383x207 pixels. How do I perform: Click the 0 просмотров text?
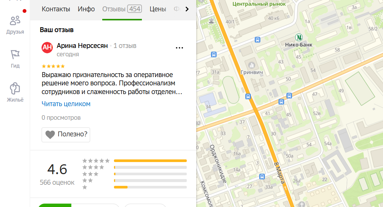click(x=61, y=117)
